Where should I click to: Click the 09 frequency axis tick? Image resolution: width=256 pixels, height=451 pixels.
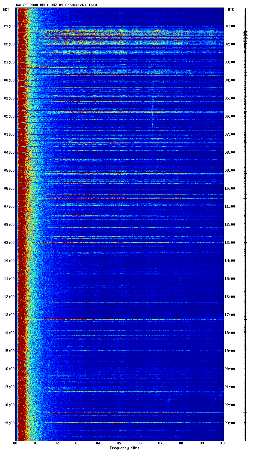202,443
